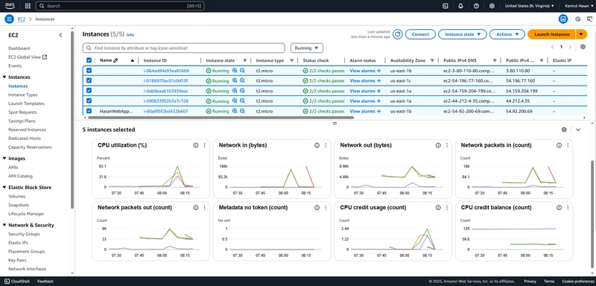Open AWS services grid menu
The image size is (596, 286).
click(x=28, y=6)
